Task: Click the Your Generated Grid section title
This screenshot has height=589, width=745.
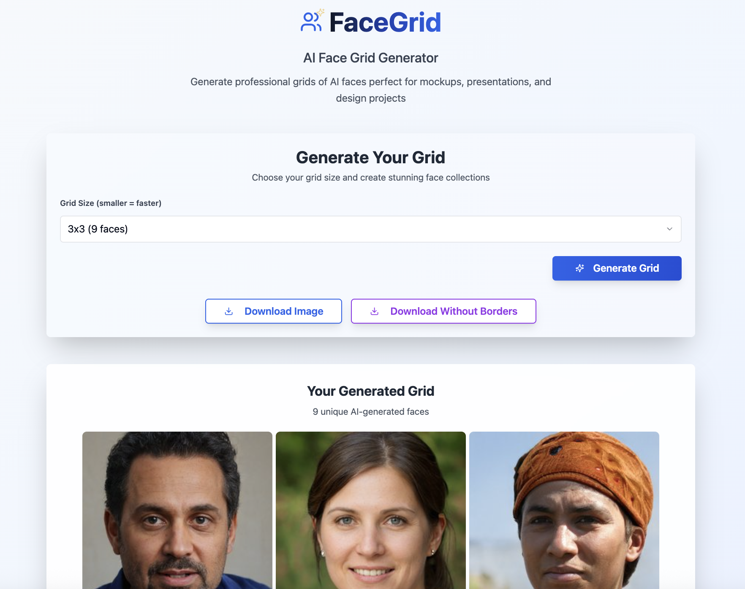Action: (370, 391)
